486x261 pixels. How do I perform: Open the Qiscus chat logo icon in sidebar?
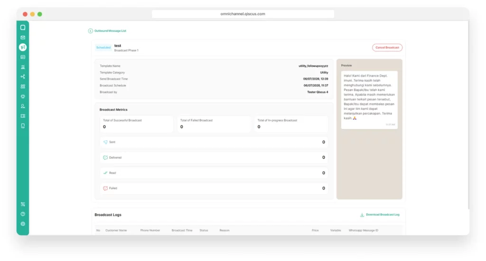tap(23, 27)
